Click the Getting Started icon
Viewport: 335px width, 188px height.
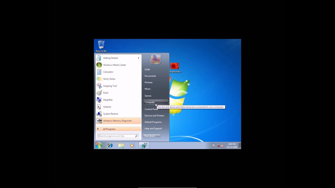pos(99,58)
